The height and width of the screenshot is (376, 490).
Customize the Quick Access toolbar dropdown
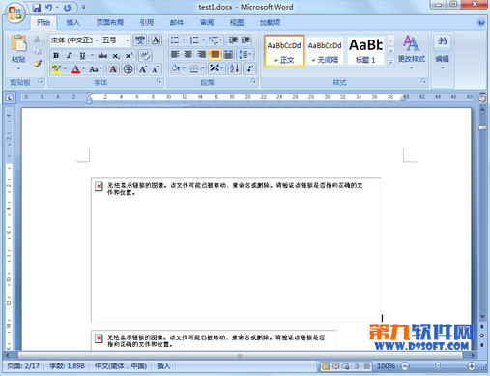83,7
